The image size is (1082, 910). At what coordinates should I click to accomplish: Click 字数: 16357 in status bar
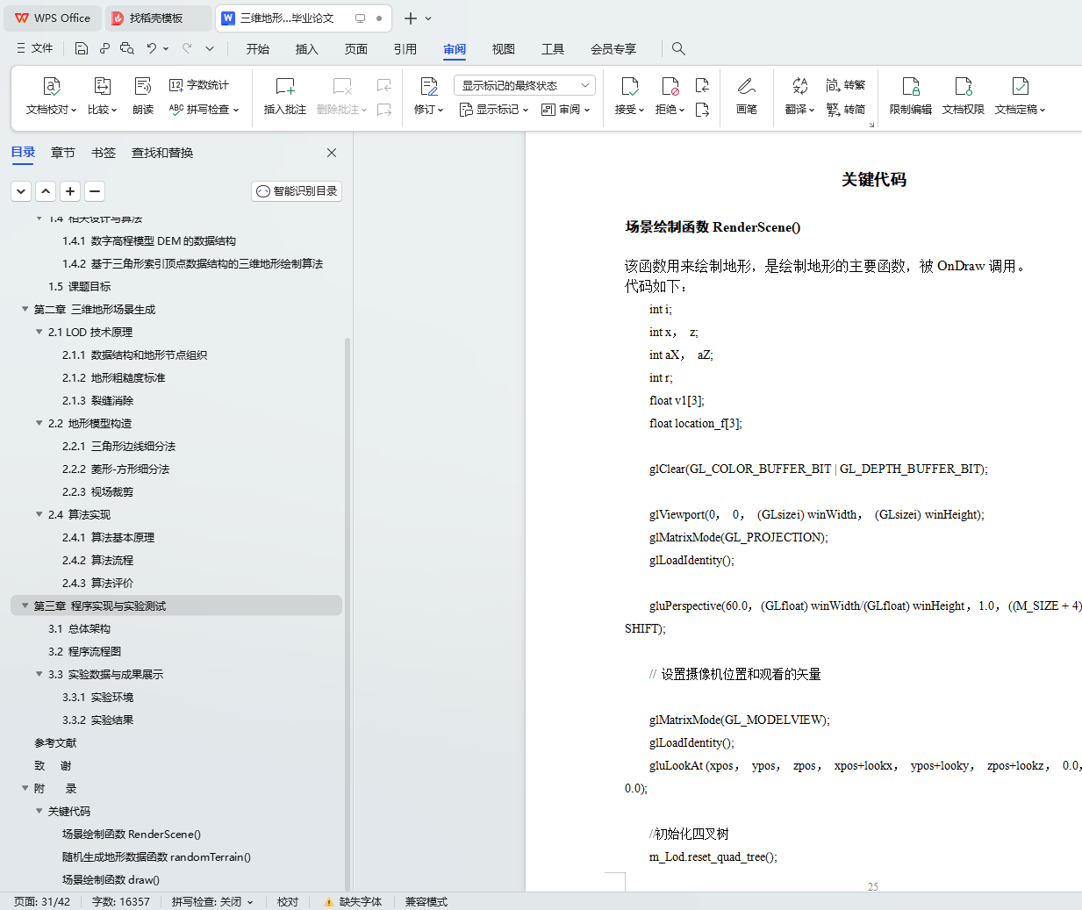(x=121, y=901)
